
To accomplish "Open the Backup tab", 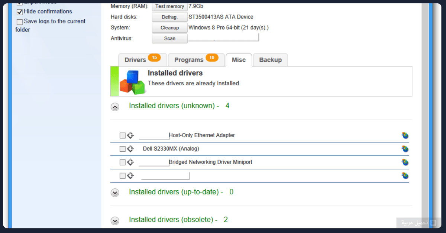I will (270, 60).
